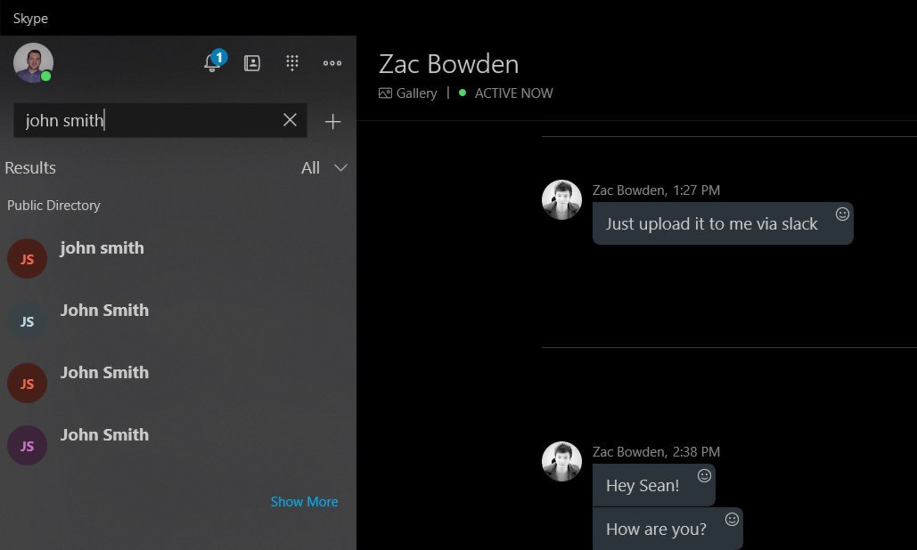
Task: Click the Hey Sean! message bubble
Action: point(654,485)
